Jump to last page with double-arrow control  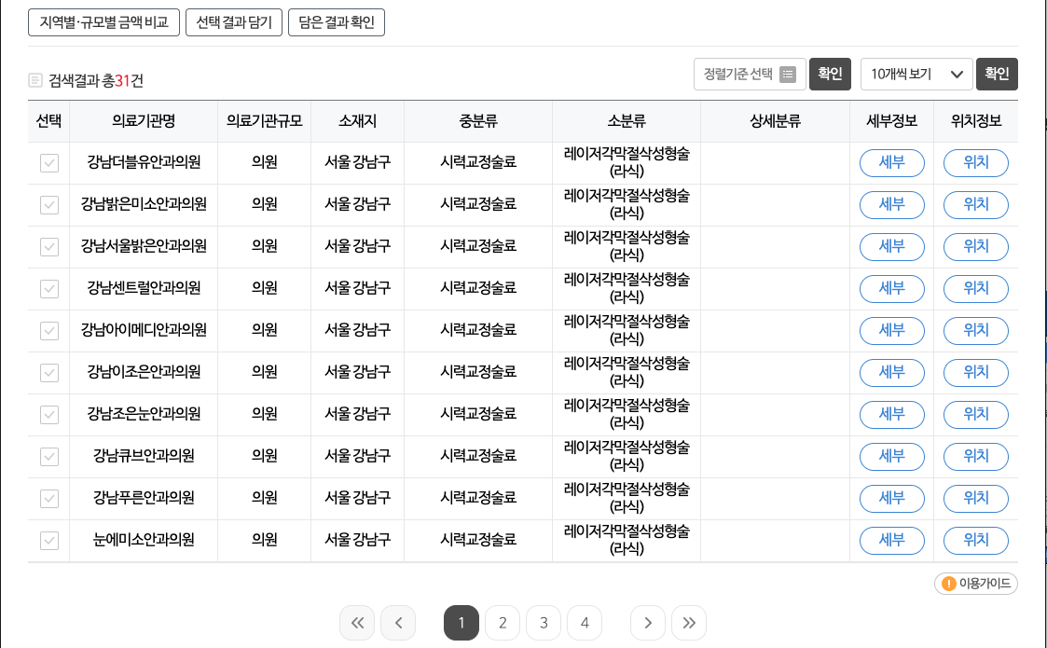(x=689, y=623)
